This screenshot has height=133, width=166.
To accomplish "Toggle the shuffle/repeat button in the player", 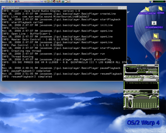I will [x=148, y=77].
